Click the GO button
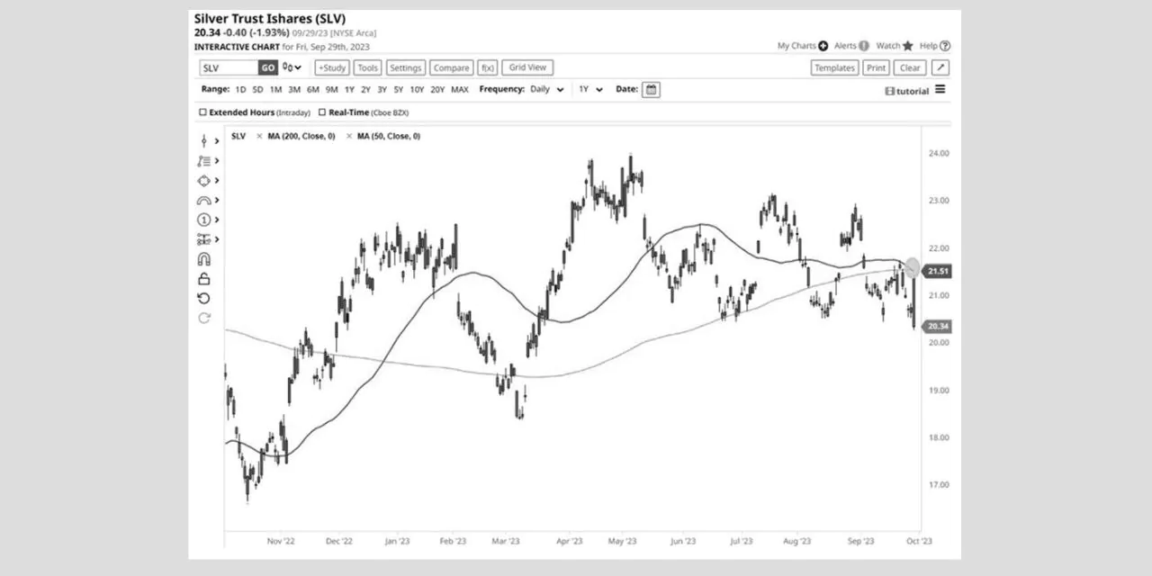 267,67
